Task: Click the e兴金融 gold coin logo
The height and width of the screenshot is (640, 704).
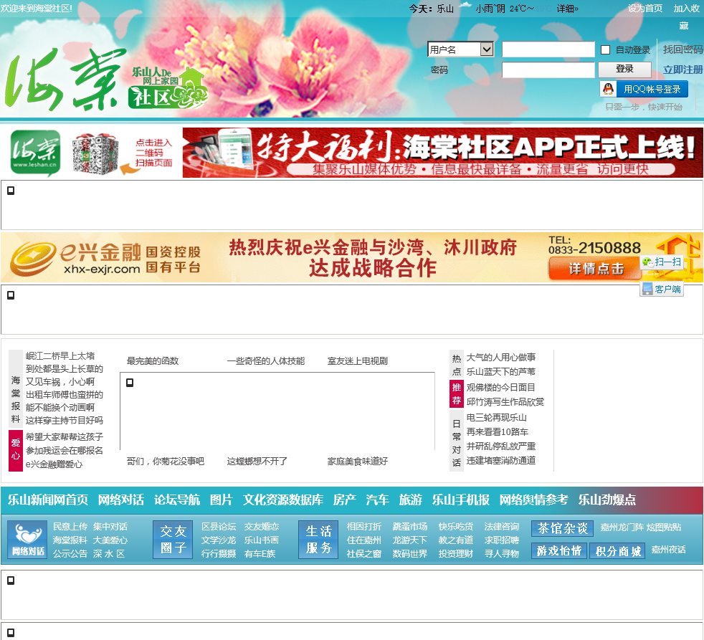Action: [x=33, y=259]
